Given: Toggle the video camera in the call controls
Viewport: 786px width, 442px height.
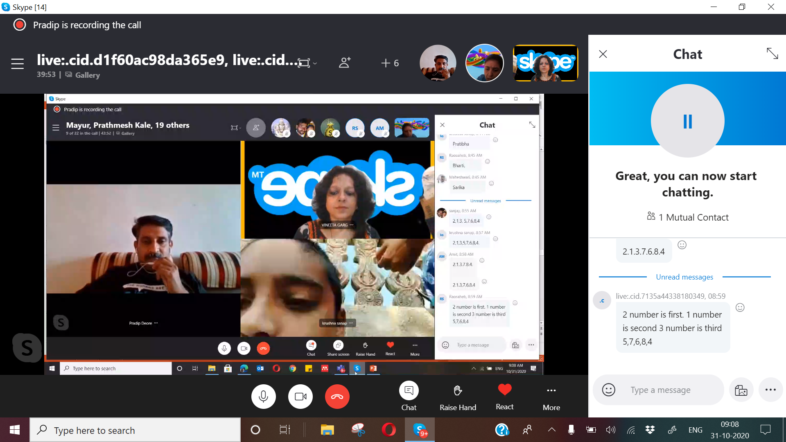Looking at the screenshot, I should click(300, 397).
